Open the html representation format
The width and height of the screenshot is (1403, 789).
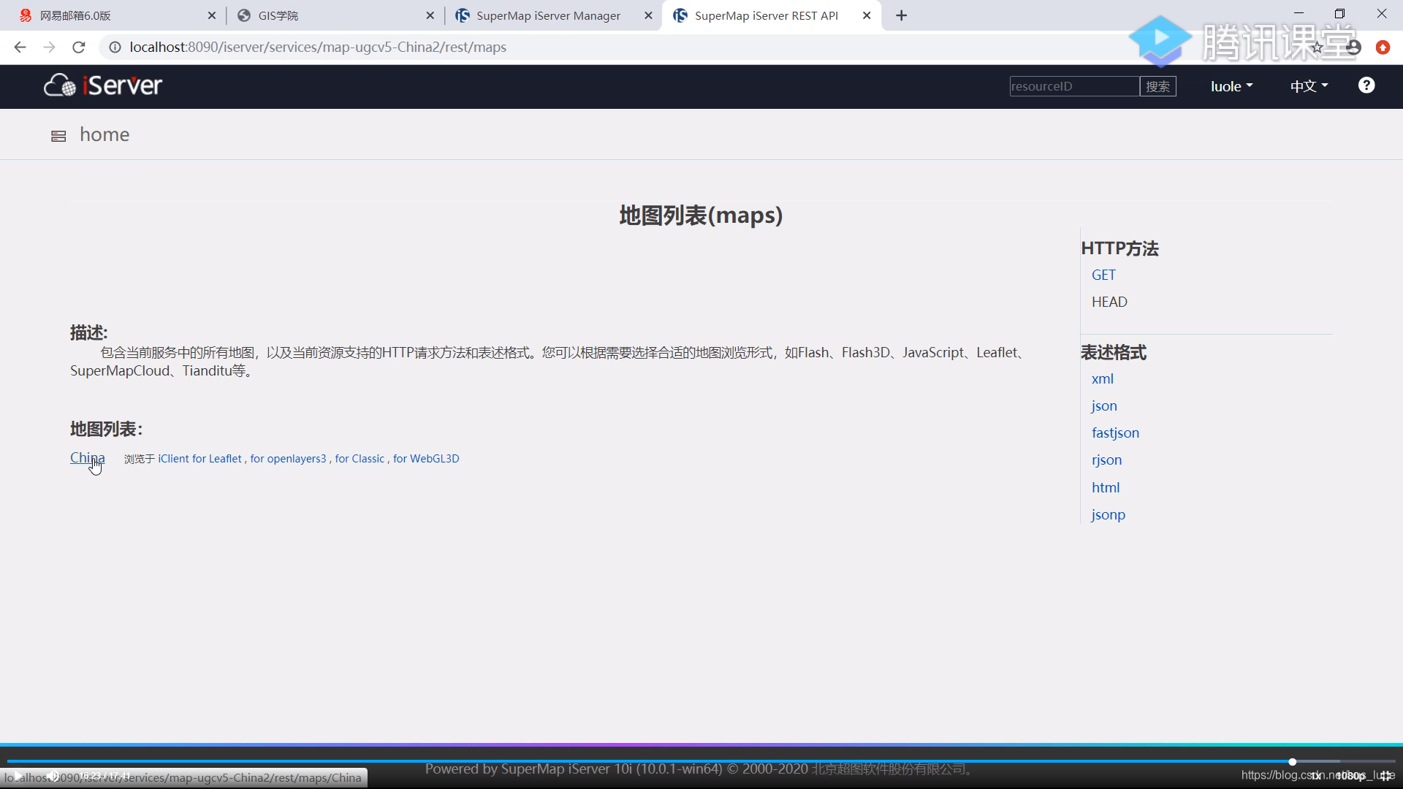coord(1106,488)
